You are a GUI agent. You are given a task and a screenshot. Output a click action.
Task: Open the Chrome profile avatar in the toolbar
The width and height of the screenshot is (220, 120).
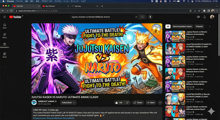pos(213,11)
